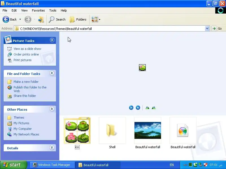
Task: Expand the Details panel
Action: click(52, 147)
